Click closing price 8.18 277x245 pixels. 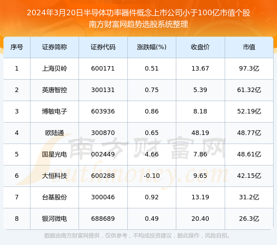click(200, 111)
